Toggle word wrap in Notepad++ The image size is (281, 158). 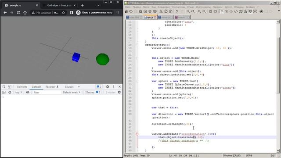tap(222, 11)
